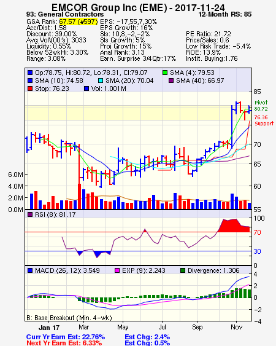Click the Earn. Surprise 3/4Qtr:17% text
This screenshot has width=276, height=346.
[138, 59]
